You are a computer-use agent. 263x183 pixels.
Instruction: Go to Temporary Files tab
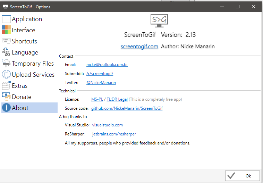click(x=29, y=63)
